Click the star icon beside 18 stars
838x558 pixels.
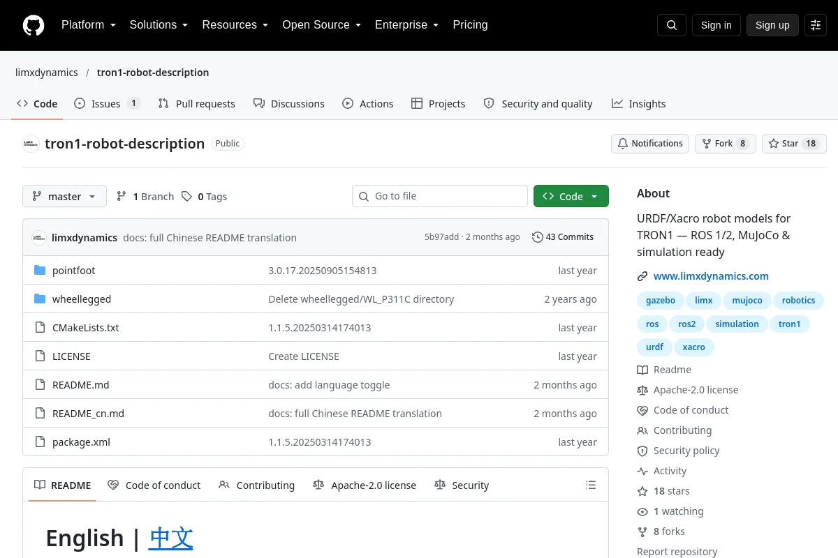pos(642,491)
